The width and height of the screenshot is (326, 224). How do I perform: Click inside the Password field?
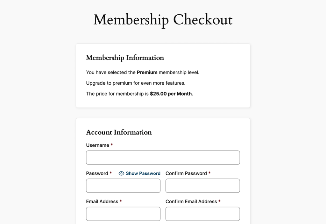(x=123, y=185)
